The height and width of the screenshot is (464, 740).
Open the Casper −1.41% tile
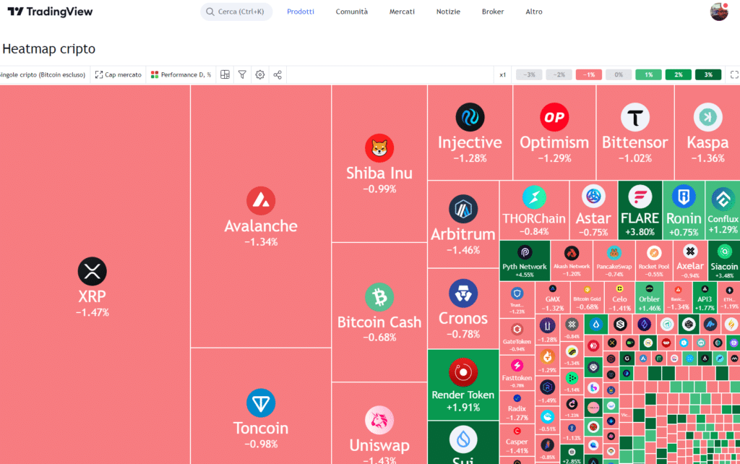click(x=517, y=440)
